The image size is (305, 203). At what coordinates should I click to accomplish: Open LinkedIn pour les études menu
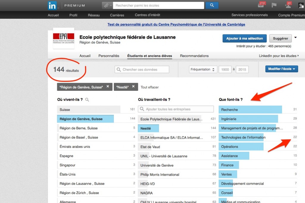click(x=279, y=56)
